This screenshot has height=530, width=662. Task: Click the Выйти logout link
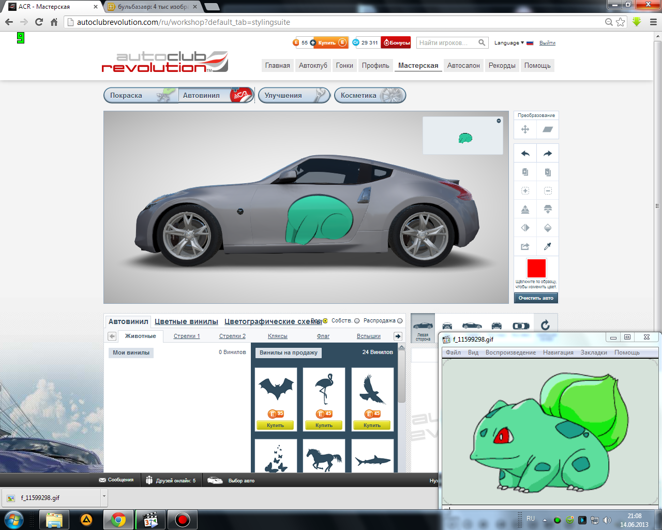click(547, 43)
